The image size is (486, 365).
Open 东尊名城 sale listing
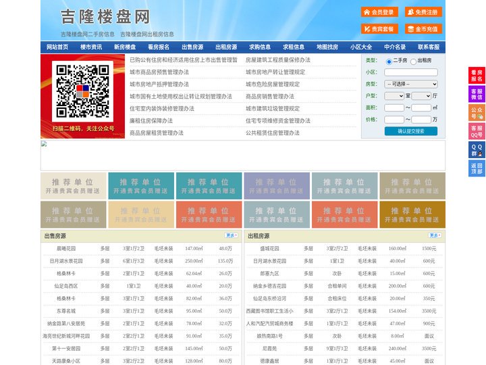(x=66, y=311)
